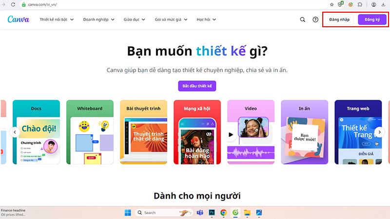Open the Mạng xã hội card
Image resolution: width=390 pixels, height=219 pixels.
(197, 132)
